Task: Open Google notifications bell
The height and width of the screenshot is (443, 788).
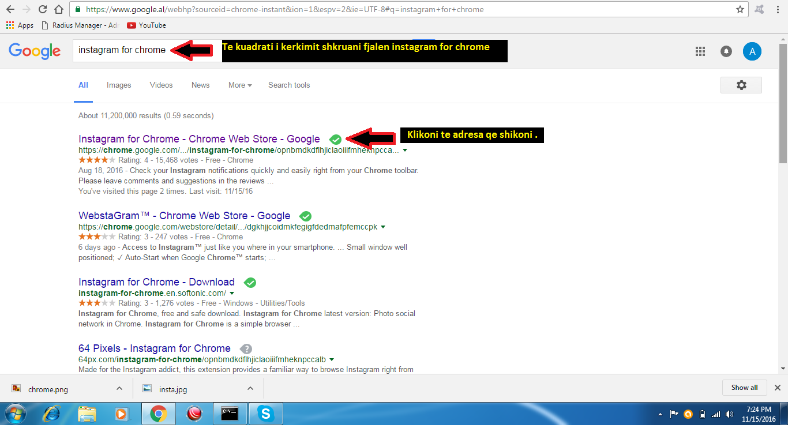Action: (x=726, y=51)
